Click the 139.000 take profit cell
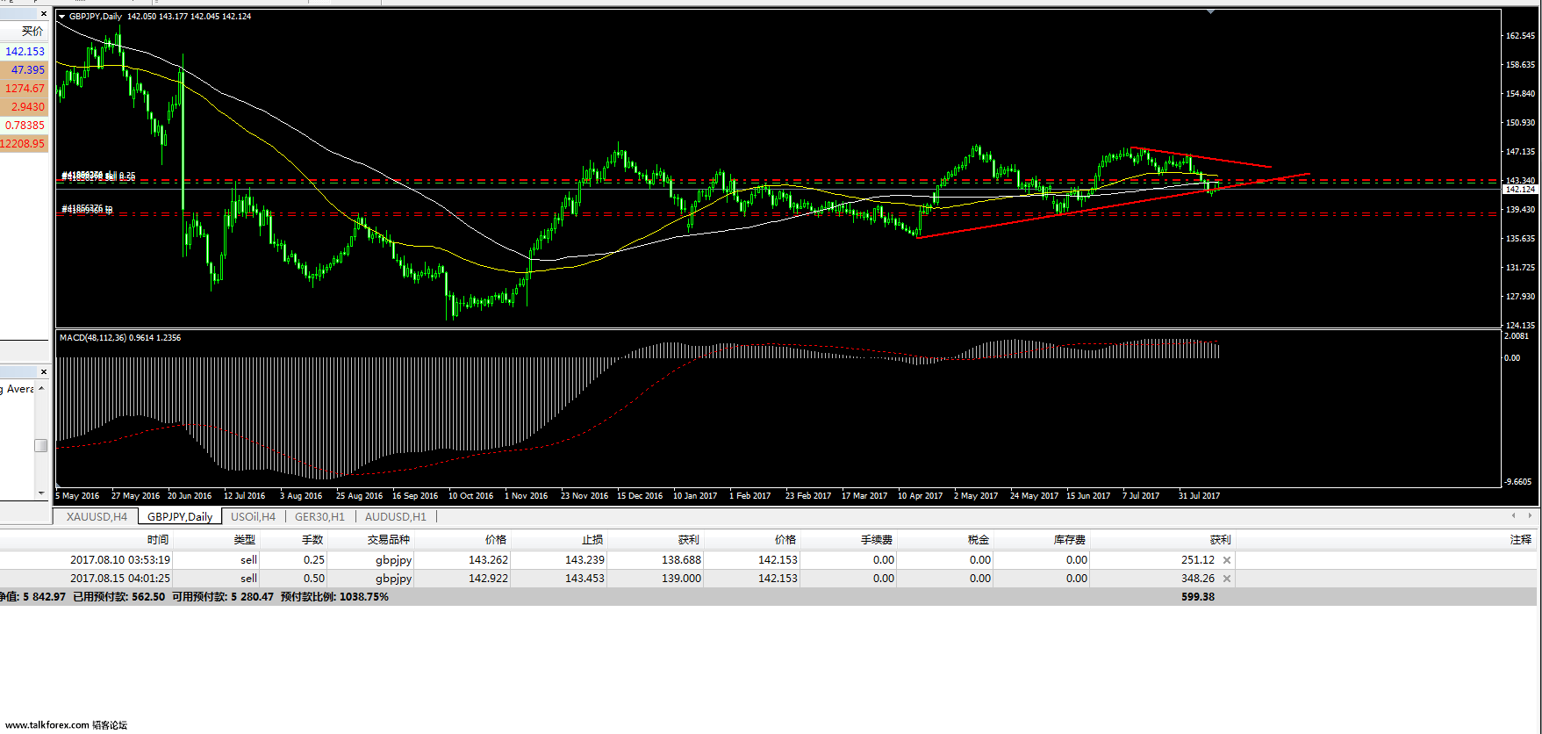The width and height of the screenshot is (1542, 734). pyautogui.click(x=681, y=579)
